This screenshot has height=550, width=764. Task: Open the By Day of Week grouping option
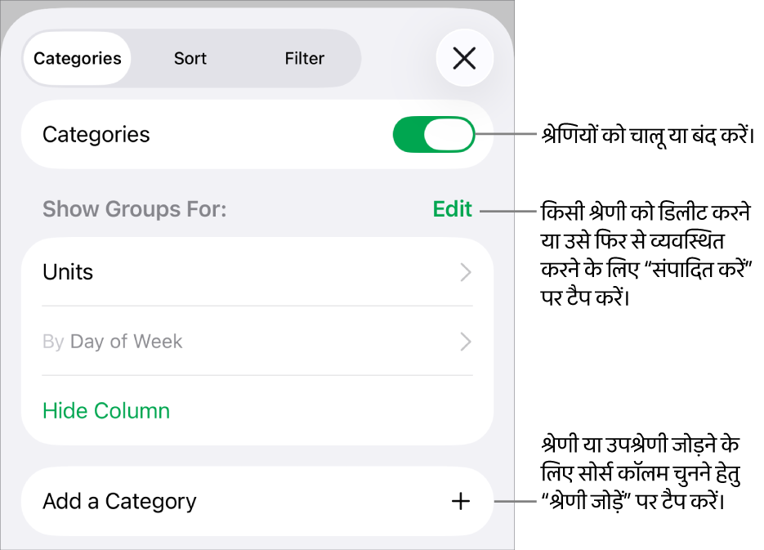pos(113,342)
